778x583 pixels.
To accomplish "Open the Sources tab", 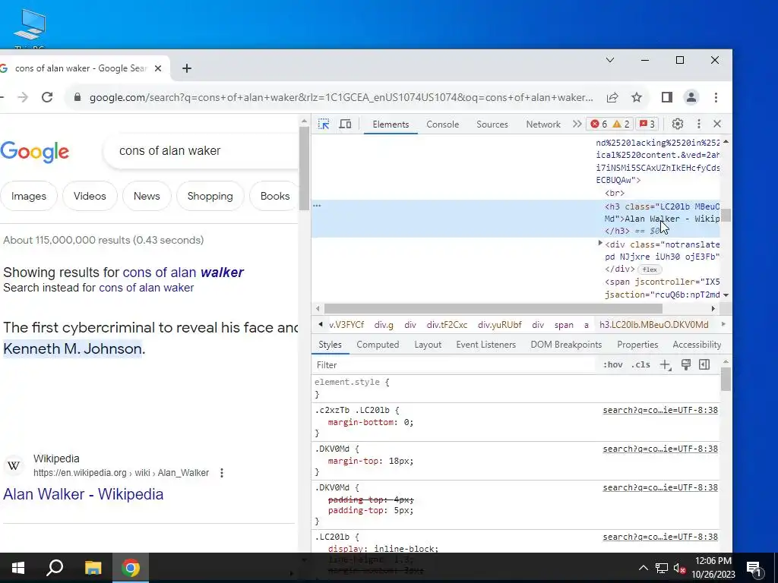I will tap(492, 124).
